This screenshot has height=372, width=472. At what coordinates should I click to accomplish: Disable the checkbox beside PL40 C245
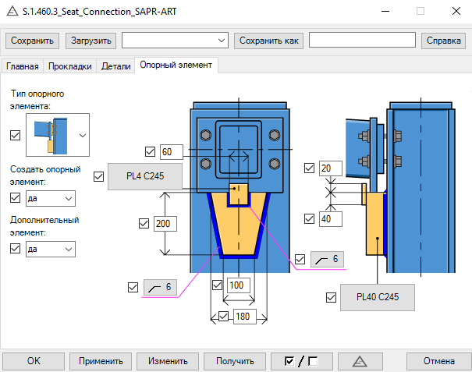tap(333, 297)
